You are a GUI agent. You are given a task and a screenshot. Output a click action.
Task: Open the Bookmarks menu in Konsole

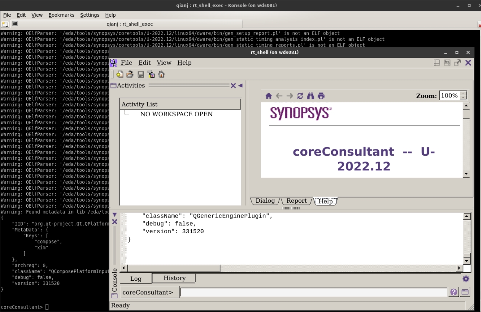pyautogui.click(x=61, y=15)
